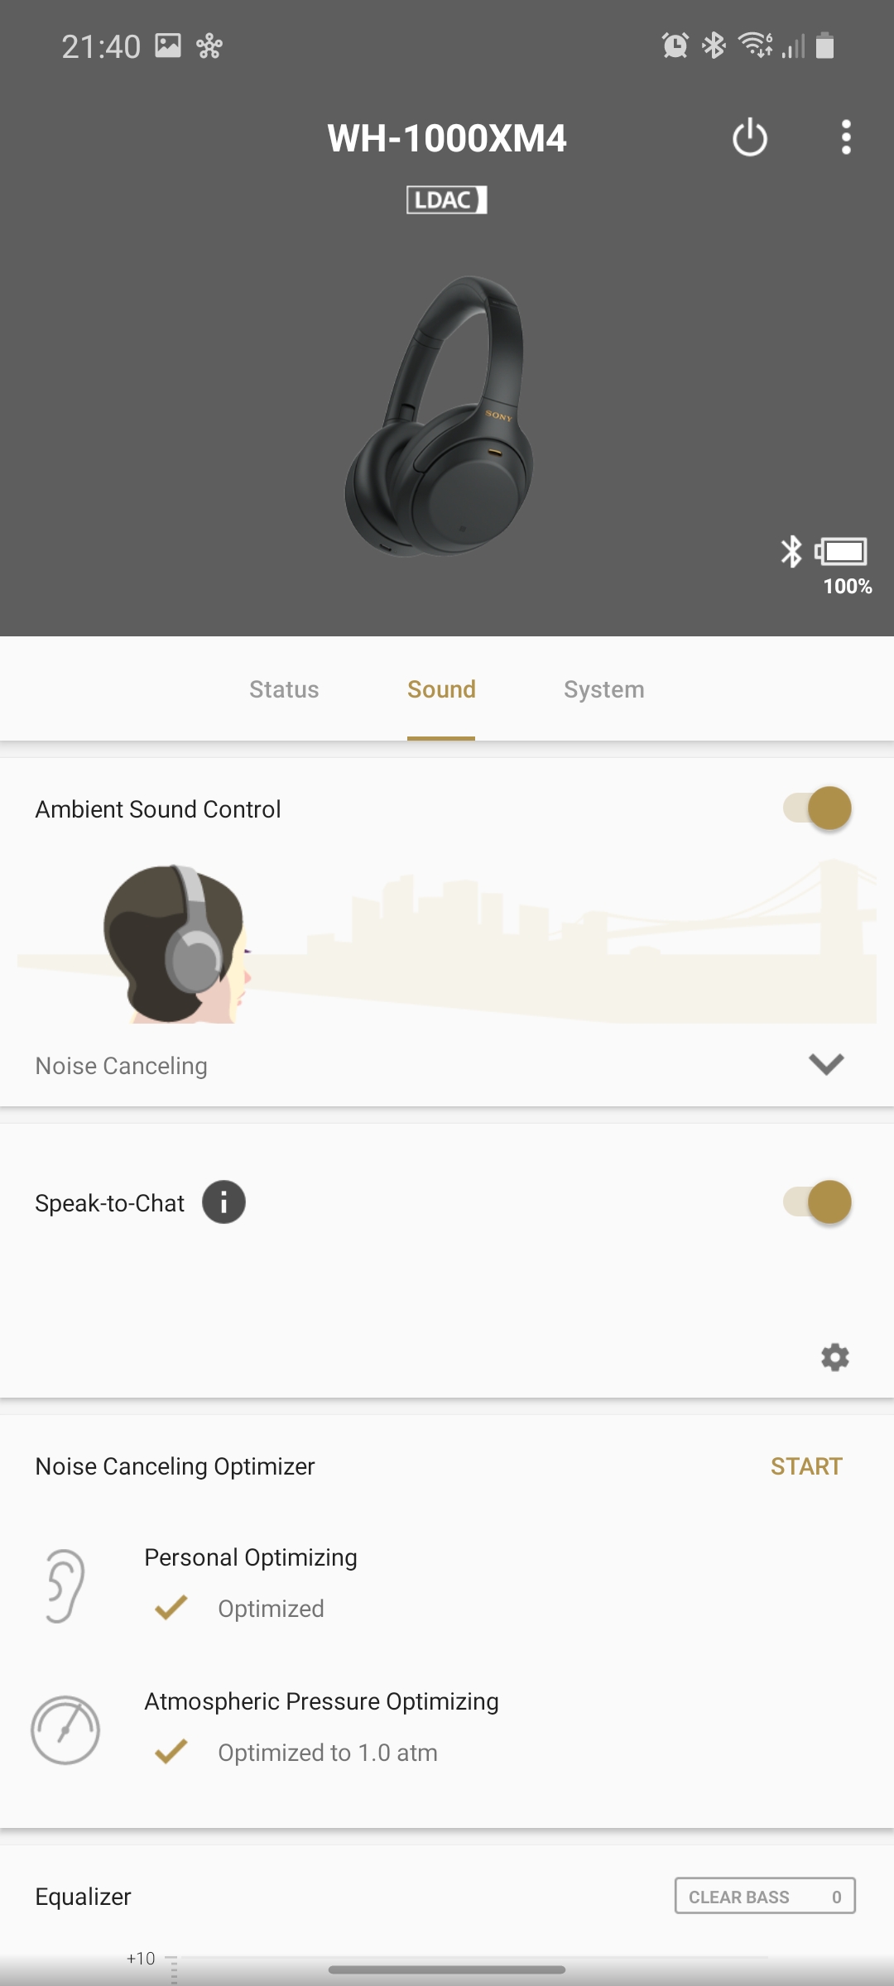Tap the Speak-to-Chat info icon

click(x=223, y=1202)
